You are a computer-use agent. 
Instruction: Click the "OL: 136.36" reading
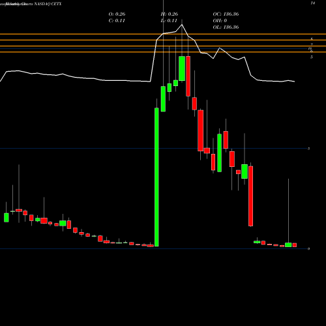[226, 27]
